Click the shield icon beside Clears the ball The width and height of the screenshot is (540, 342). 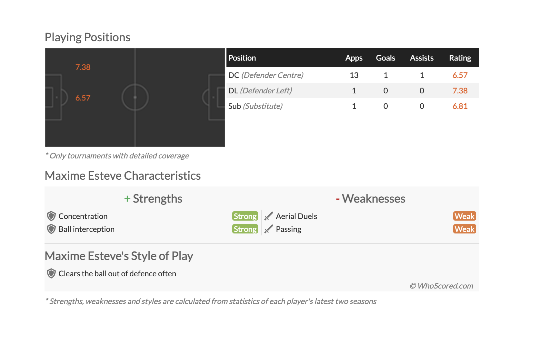[51, 273]
